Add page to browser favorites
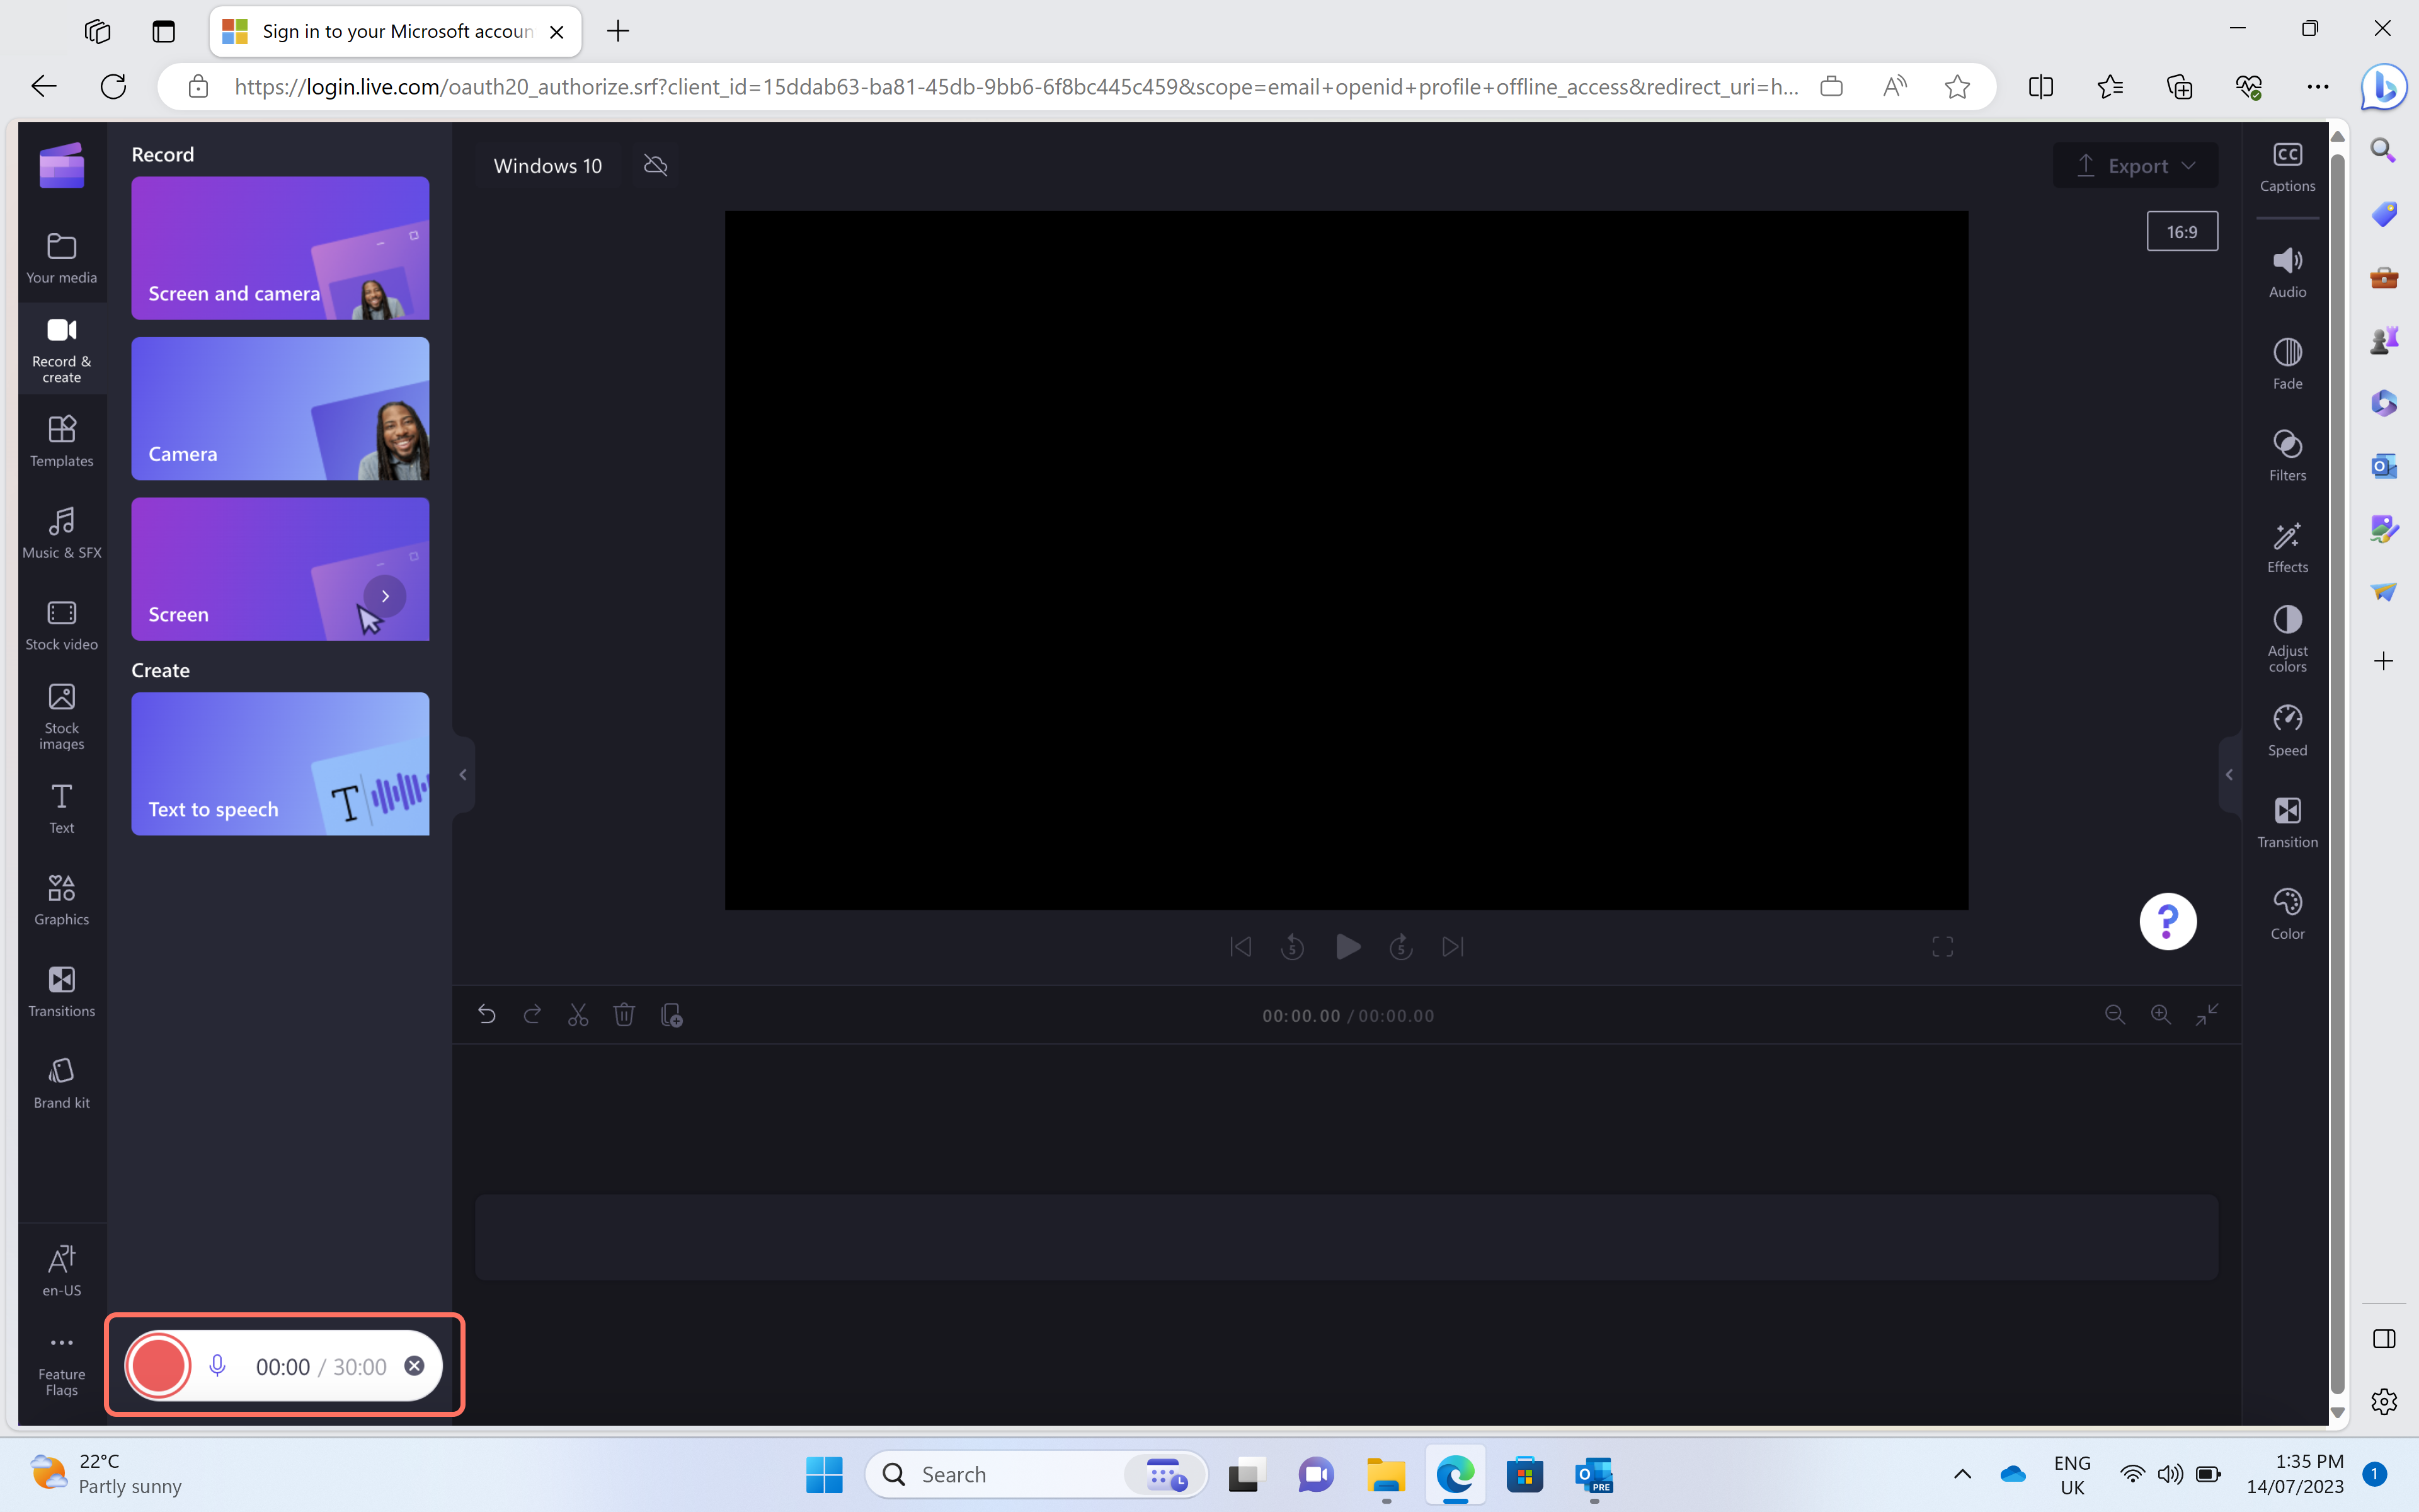 click(x=1957, y=86)
